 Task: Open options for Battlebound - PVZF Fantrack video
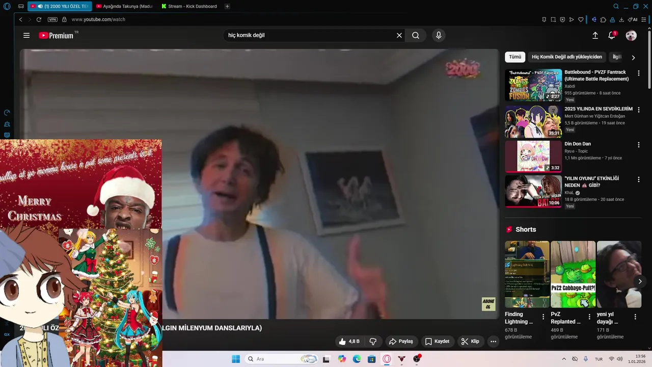click(639, 73)
